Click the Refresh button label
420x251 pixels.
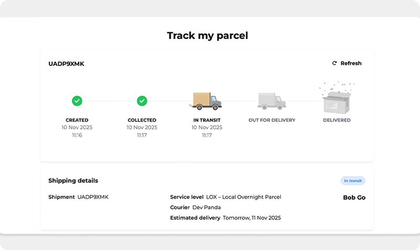pos(351,63)
